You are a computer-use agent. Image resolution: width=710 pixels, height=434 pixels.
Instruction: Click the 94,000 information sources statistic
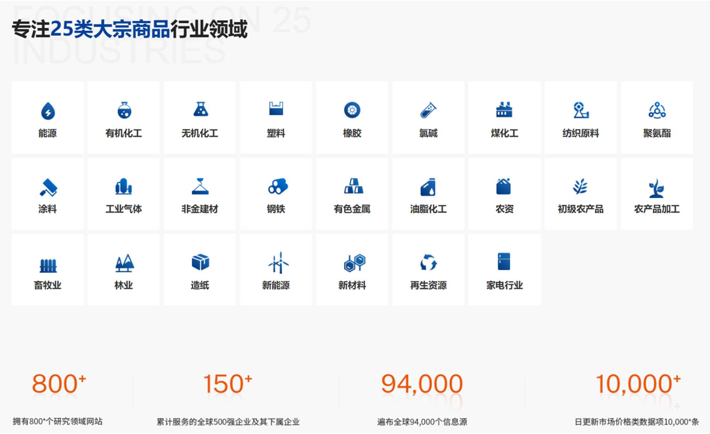pyautogui.click(x=422, y=384)
